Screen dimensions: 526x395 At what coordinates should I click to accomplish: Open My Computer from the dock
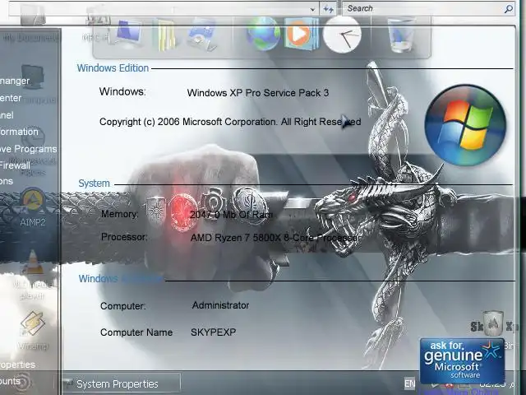tap(128, 33)
